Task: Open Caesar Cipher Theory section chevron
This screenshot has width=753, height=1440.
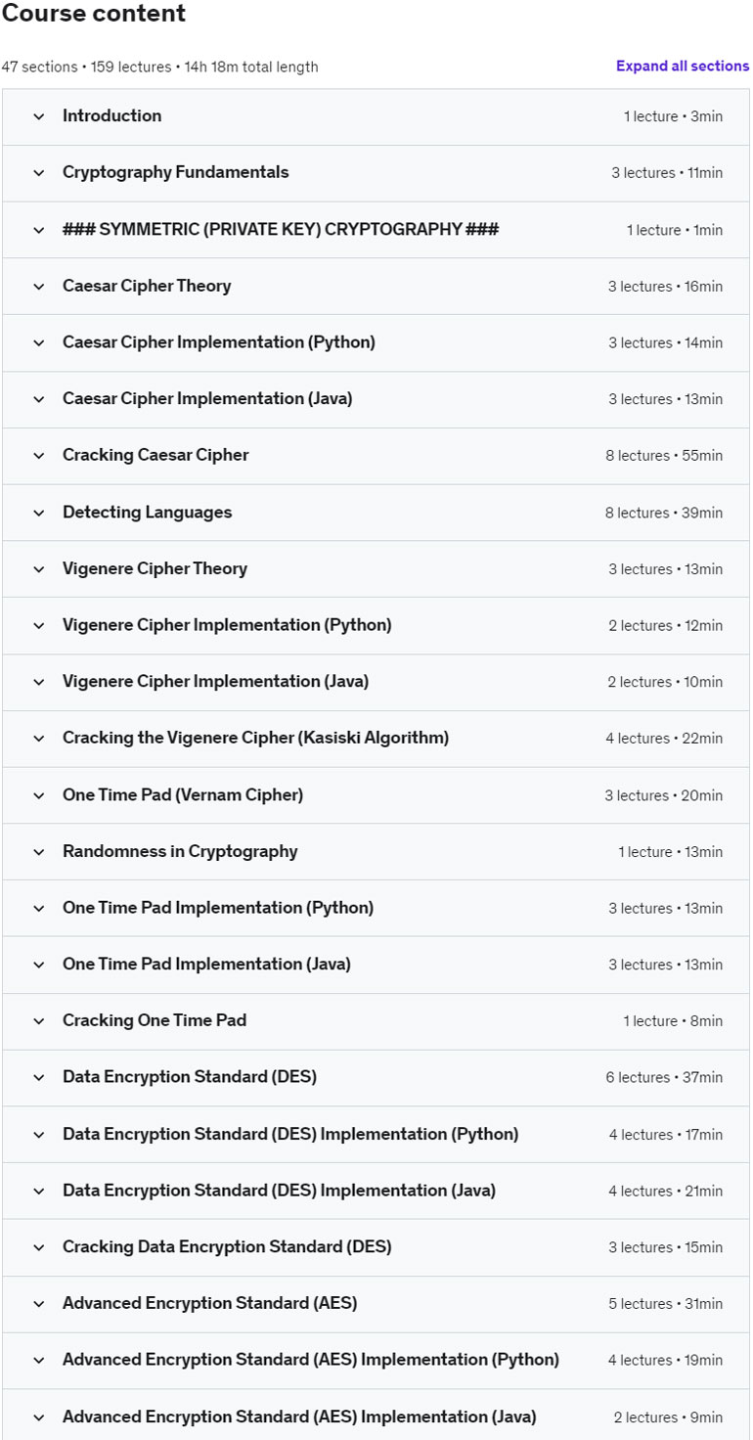Action: [x=39, y=287]
